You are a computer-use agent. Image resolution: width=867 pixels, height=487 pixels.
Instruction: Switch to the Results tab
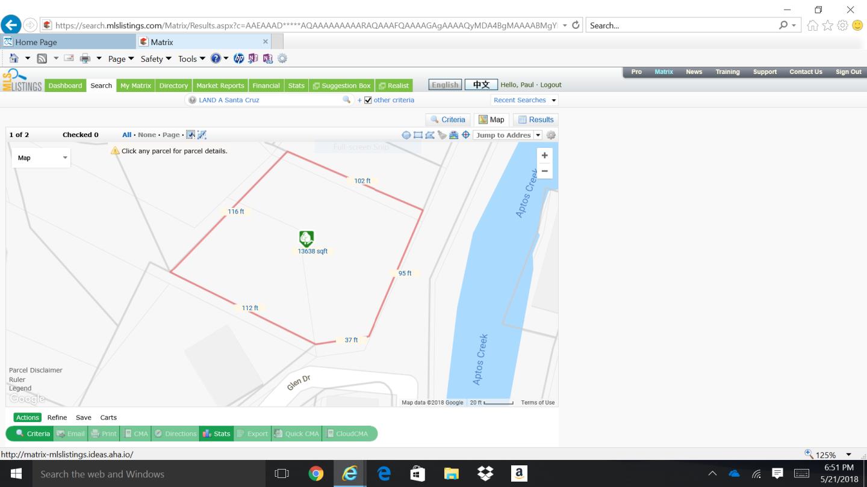[x=535, y=120]
